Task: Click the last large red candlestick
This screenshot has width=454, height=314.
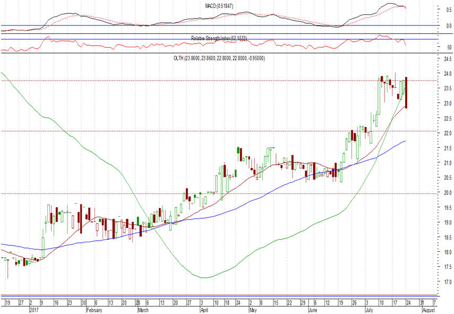Action: tap(406, 93)
